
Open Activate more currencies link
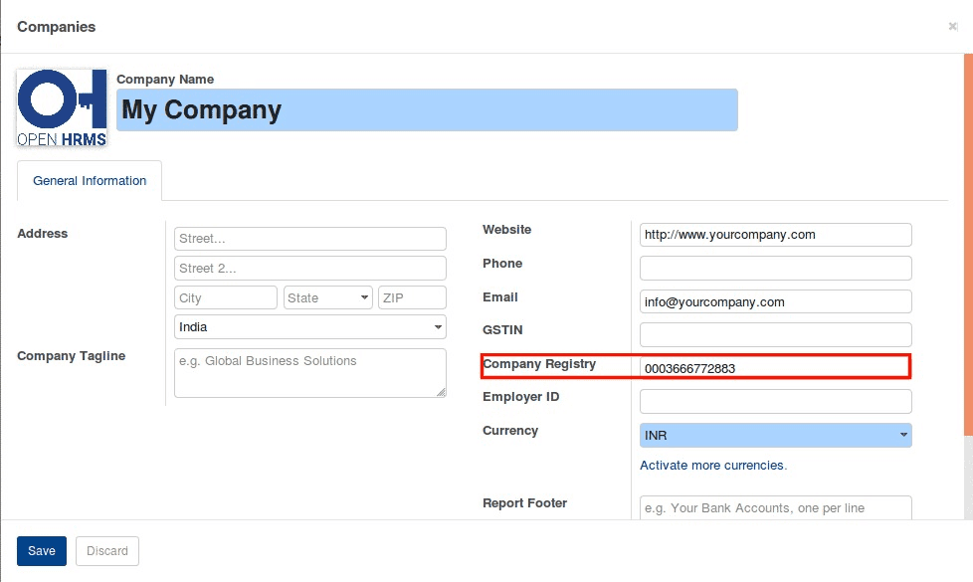(713, 465)
